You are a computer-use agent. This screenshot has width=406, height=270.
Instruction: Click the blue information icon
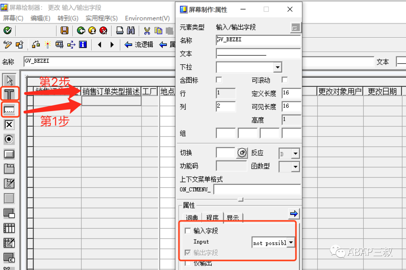pyautogui.click(x=83, y=45)
